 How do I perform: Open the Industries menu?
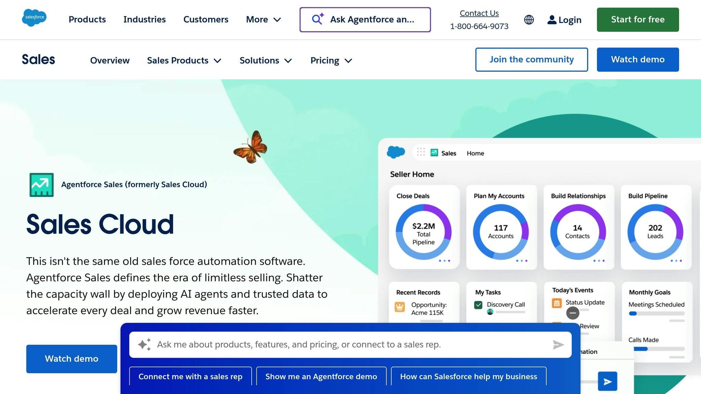(x=144, y=19)
